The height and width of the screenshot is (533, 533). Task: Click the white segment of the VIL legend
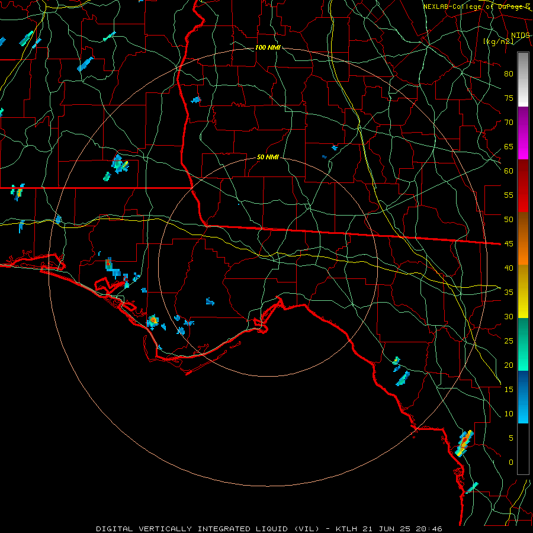point(523,80)
